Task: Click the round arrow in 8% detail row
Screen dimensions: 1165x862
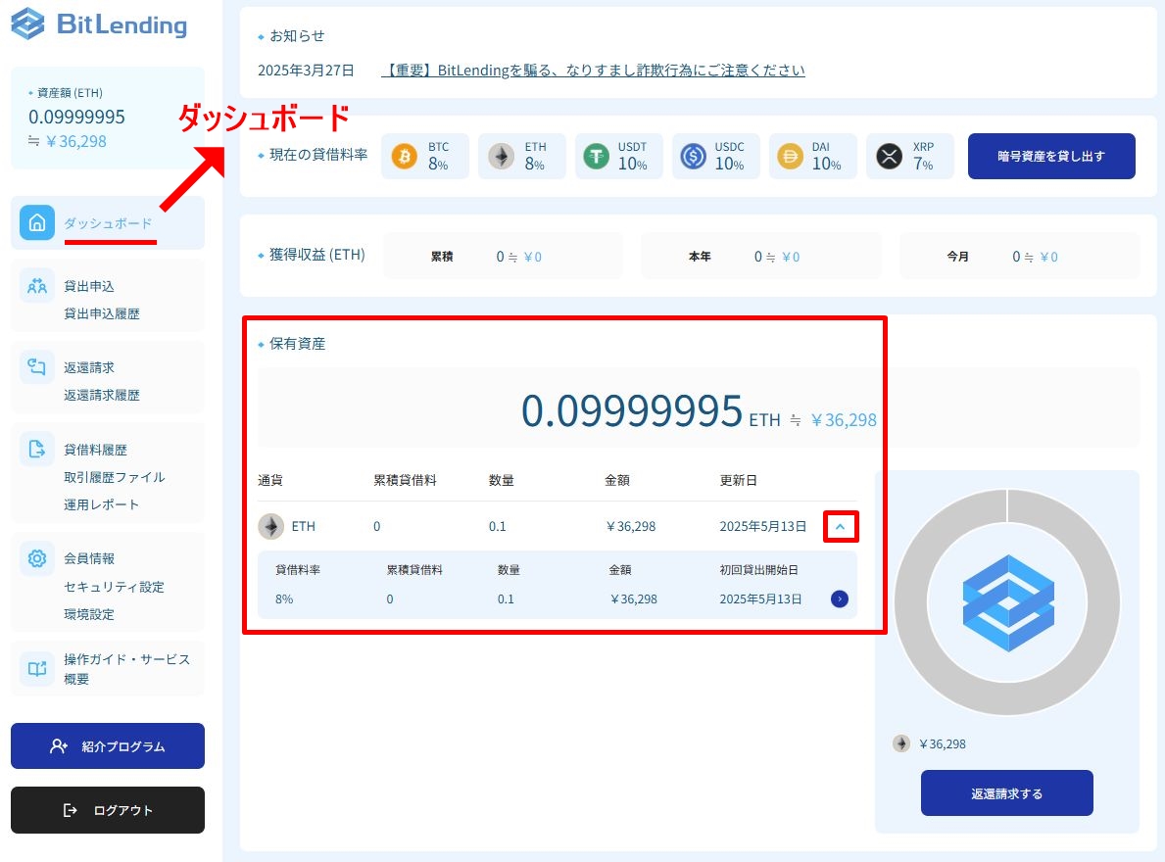Action: click(840, 599)
